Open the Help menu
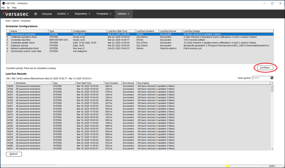Screen dimensions: 285x168 click(14, 8)
